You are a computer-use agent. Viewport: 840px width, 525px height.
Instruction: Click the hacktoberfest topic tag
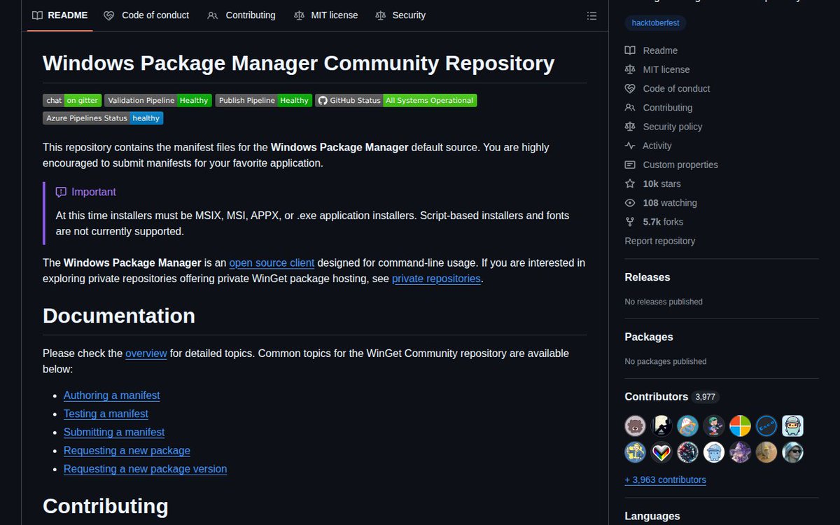tap(654, 22)
